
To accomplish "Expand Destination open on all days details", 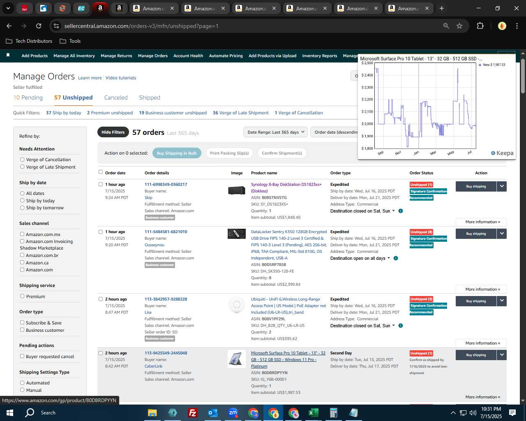I will 360,258.
